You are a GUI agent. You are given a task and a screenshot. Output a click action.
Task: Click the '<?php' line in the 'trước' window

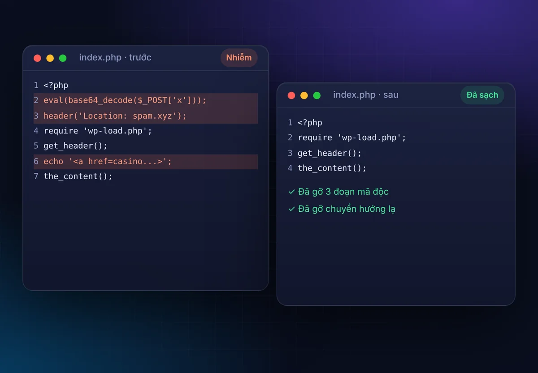(56, 86)
